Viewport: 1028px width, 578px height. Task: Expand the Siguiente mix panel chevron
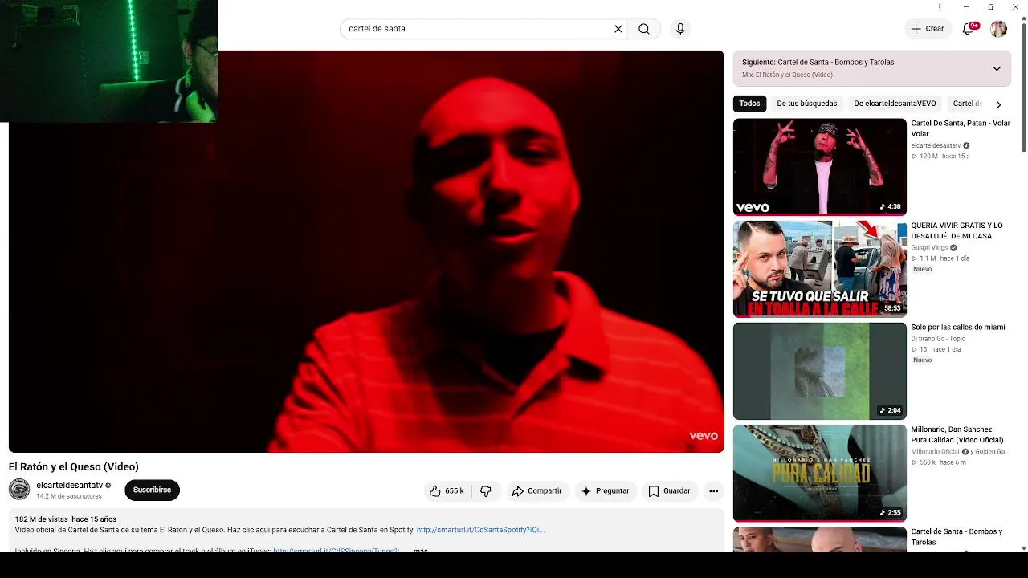click(997, 68)
